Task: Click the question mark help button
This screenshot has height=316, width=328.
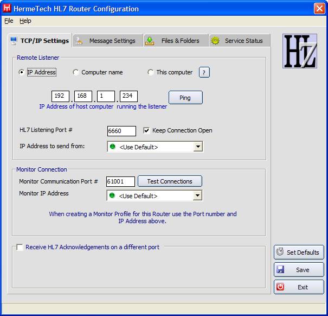Action: pos(204,73)
